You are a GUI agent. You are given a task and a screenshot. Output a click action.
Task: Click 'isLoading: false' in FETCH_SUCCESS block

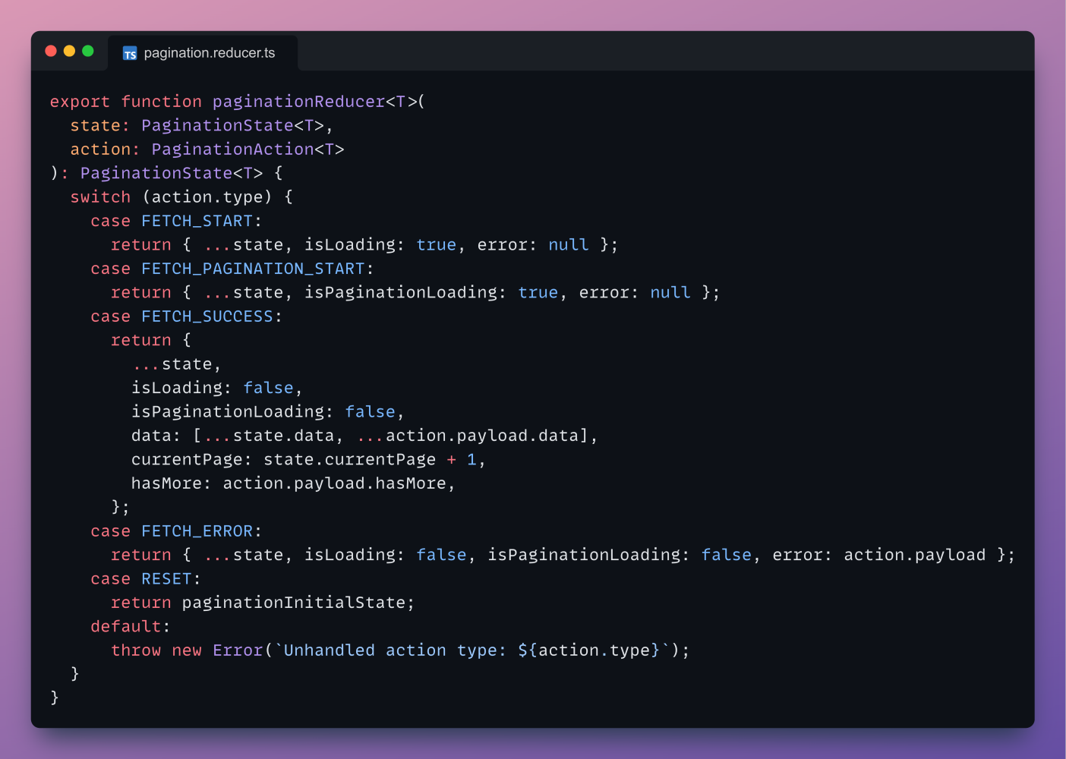[212, 388]
